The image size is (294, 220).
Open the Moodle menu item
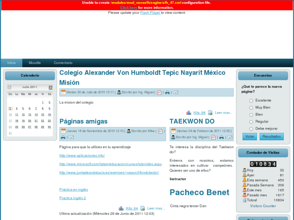35,63
